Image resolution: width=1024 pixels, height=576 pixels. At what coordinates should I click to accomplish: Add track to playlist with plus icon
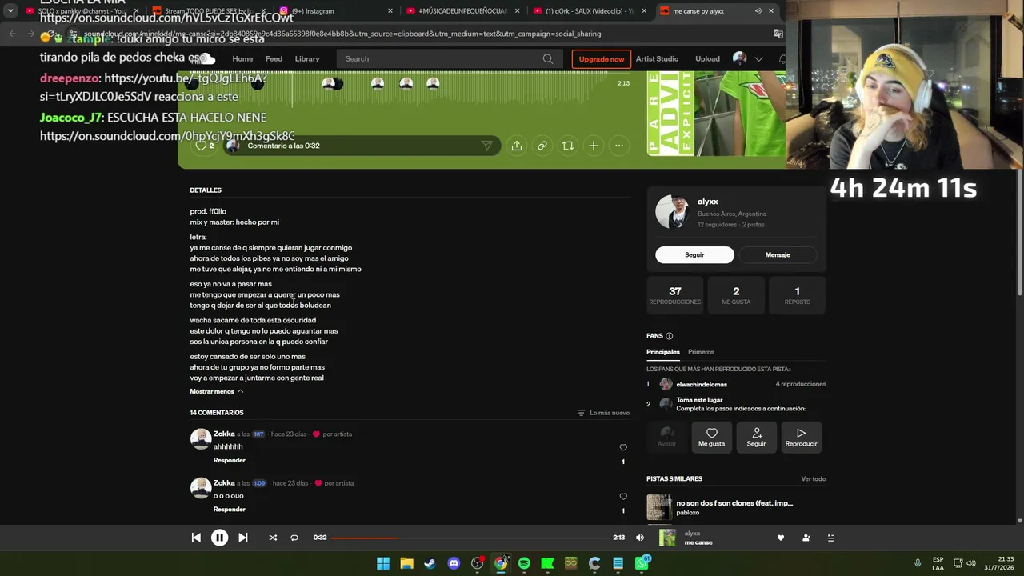[x=594, y=146]
